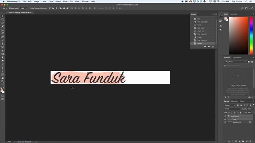
Task: Select the Clone Stamp tool
Action: coord(2,44)
